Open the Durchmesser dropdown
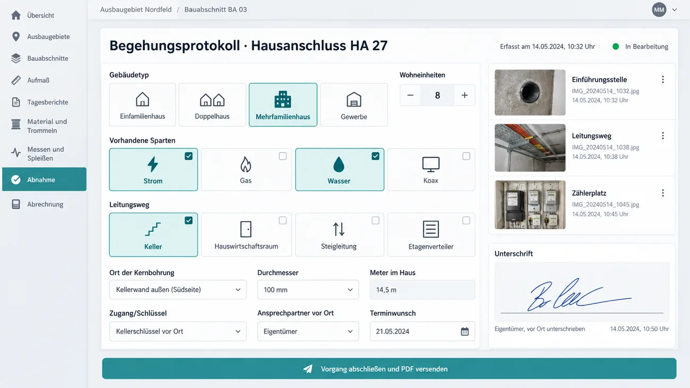 308,290
